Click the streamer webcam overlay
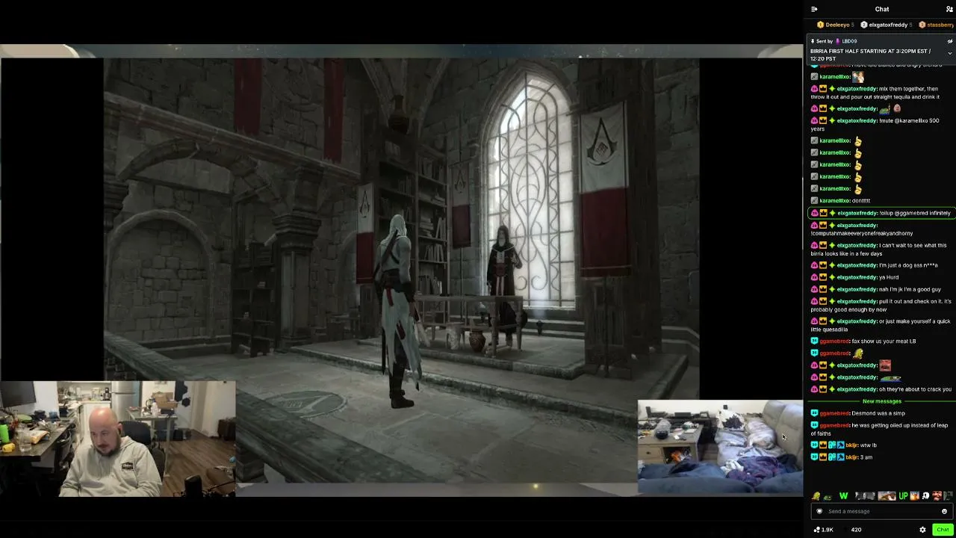Viewport: 956px width, 538px height. pos(118,439)
